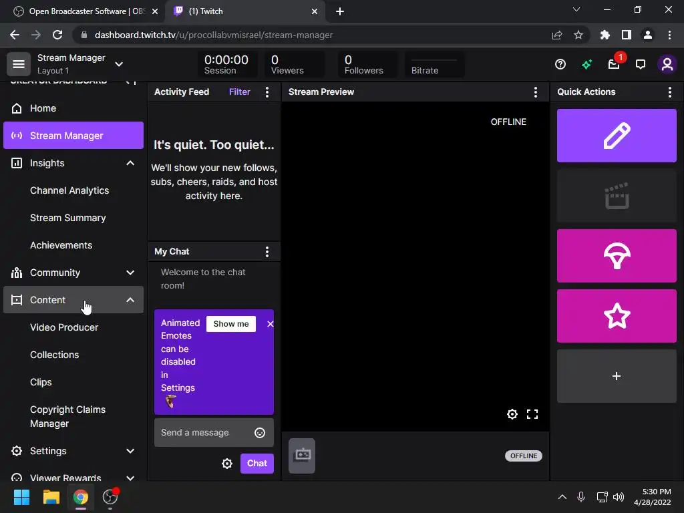
Task: Open Copyright Claims Manager
Action: pyautogui.click(x=67, y=417)
